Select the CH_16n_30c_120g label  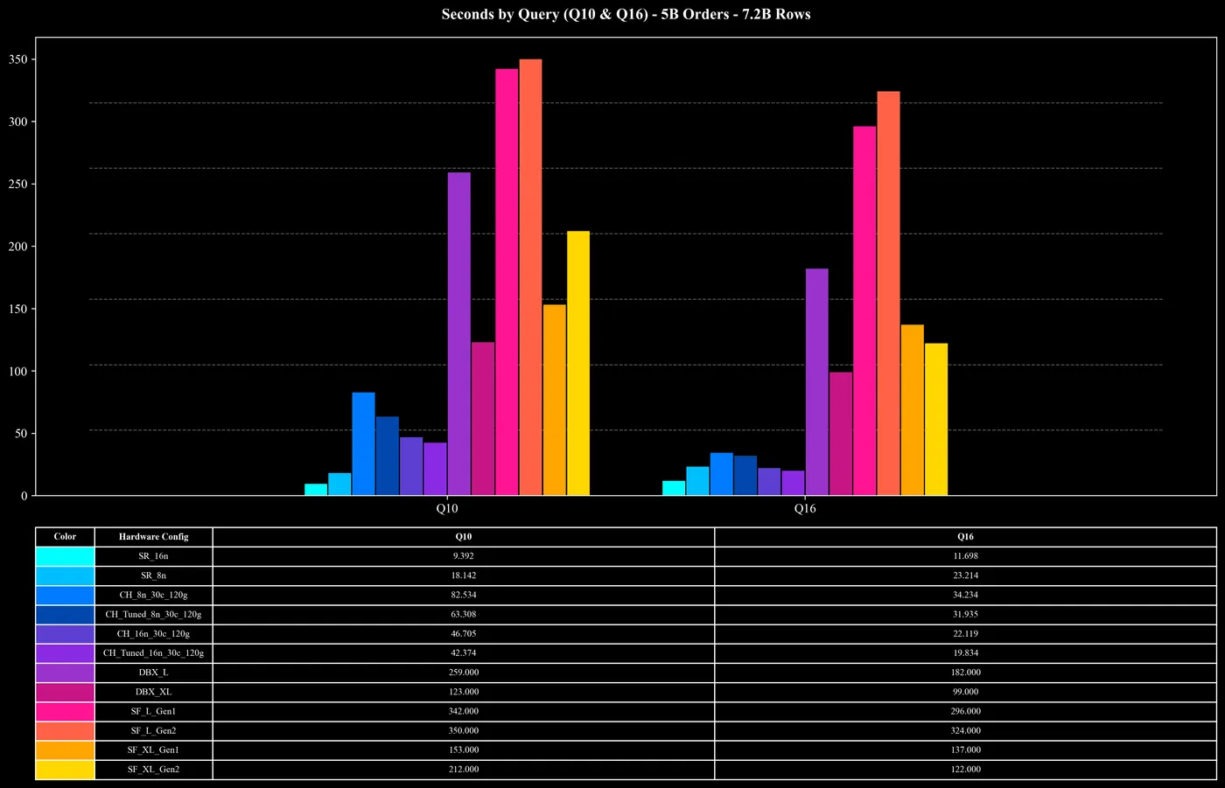click(153, 634)
